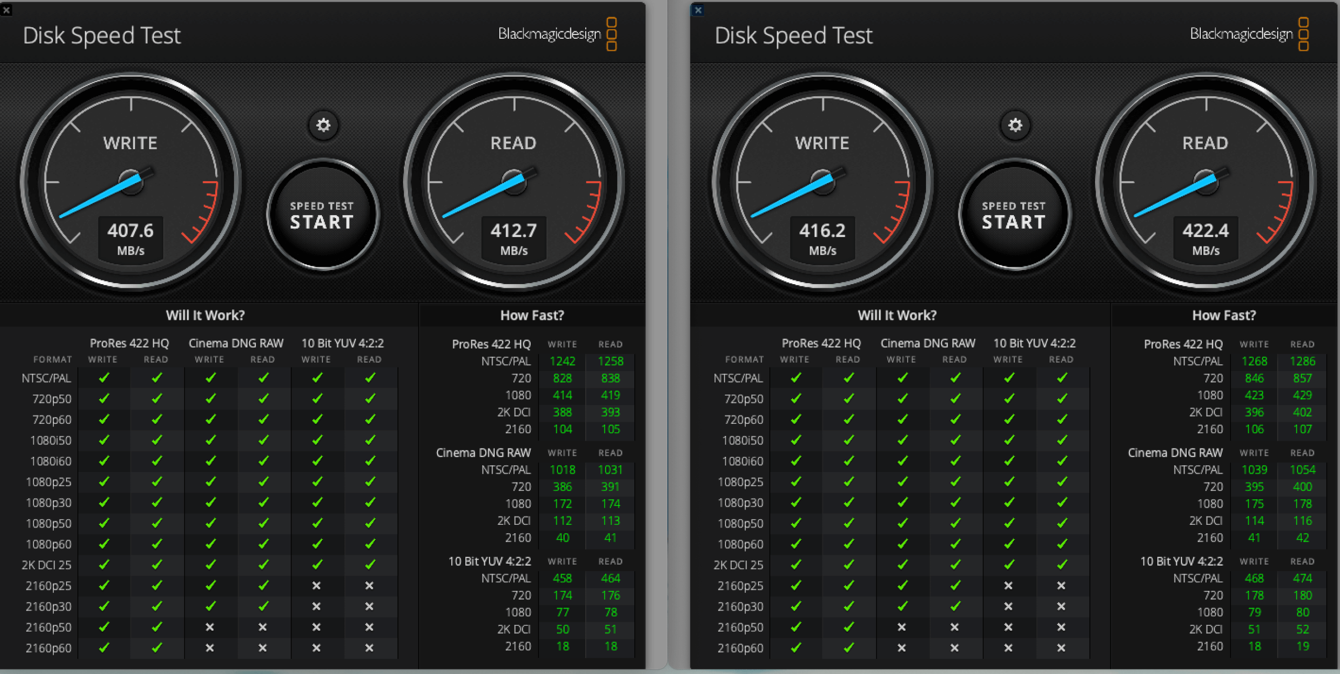Click 'Will It Work?' header in right window
Viewport: 1340px width, 674px height.
pos(897,315)
